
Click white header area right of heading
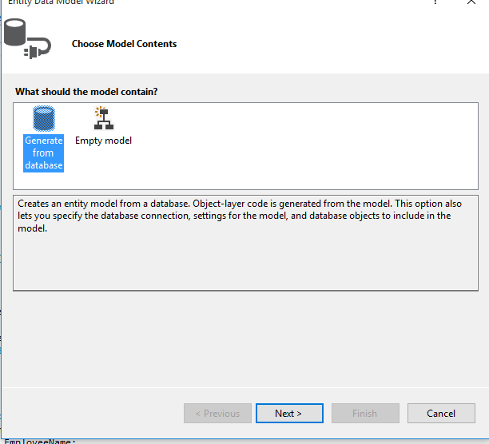(336, 44)
